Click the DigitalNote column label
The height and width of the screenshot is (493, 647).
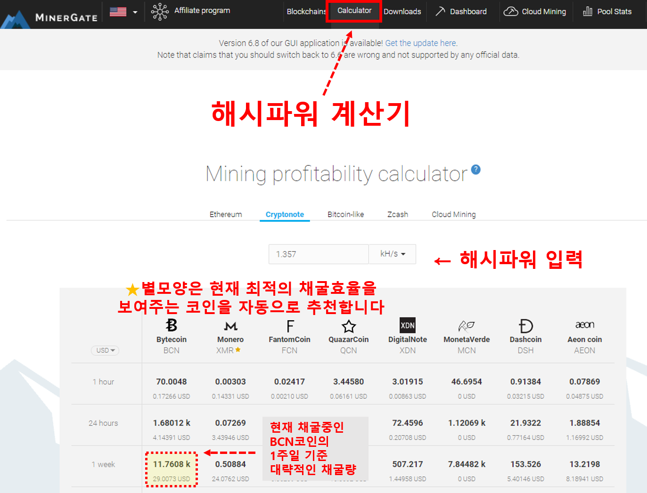click(408, 339)
